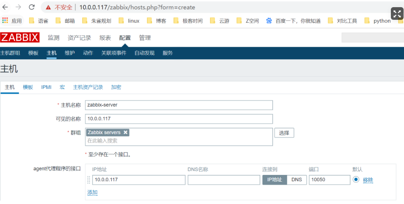Open the 云游 bookmark folder

click(x=220, y=21)
